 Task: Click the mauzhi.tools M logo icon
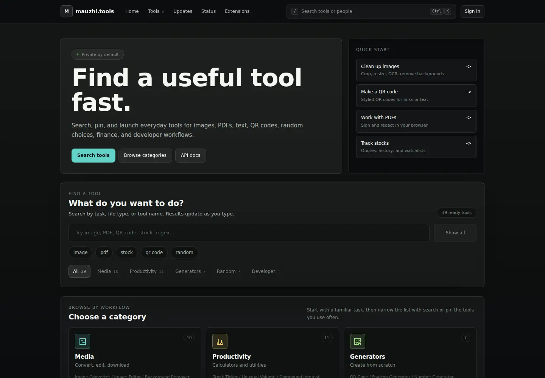(67, 11)
